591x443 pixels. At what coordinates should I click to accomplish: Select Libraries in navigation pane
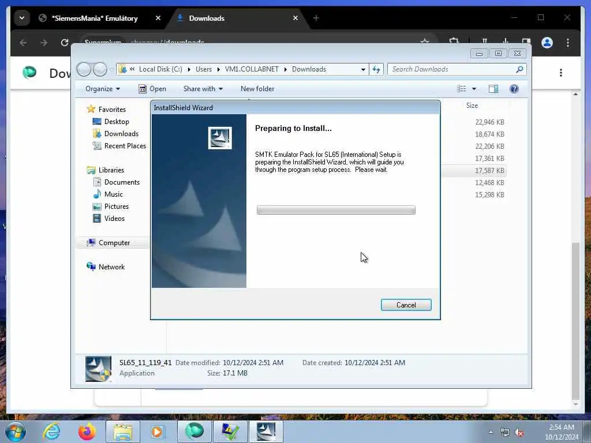click(x=111, y=170)
